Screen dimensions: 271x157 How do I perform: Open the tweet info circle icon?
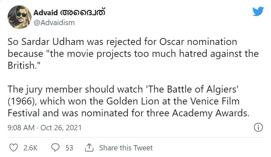coord(258,127)
